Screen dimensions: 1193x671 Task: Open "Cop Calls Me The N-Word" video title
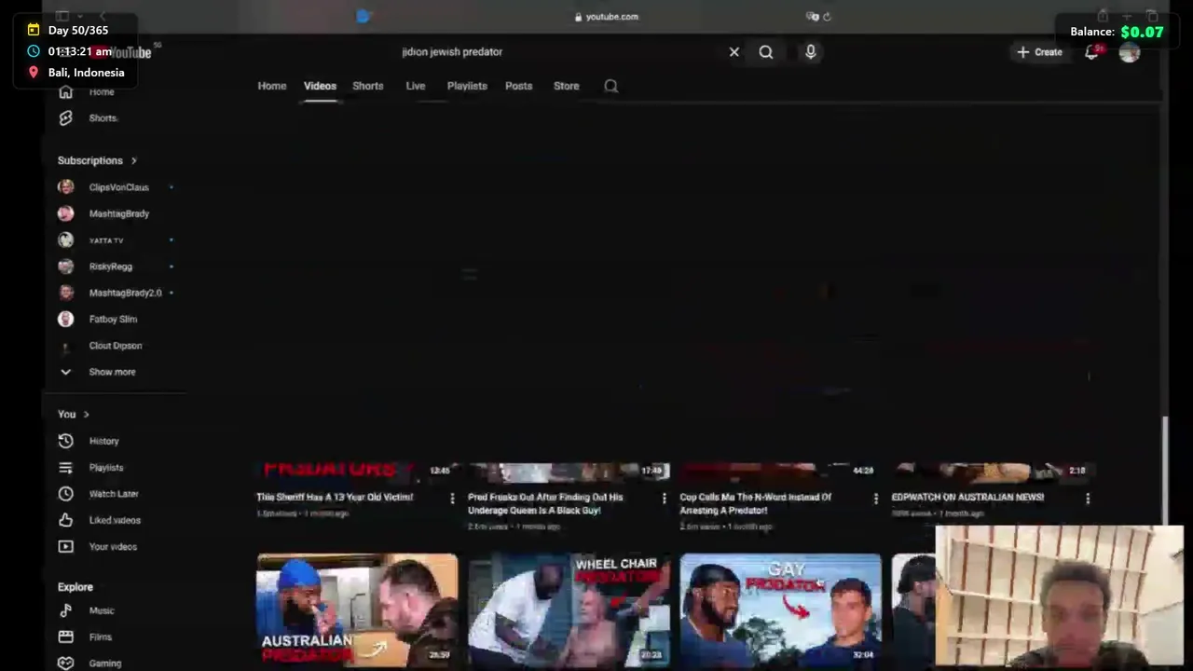point(756,503)
